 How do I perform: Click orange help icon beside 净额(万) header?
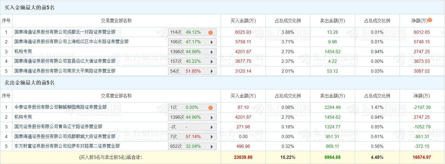pyautogui.click(x=430, y=20)
